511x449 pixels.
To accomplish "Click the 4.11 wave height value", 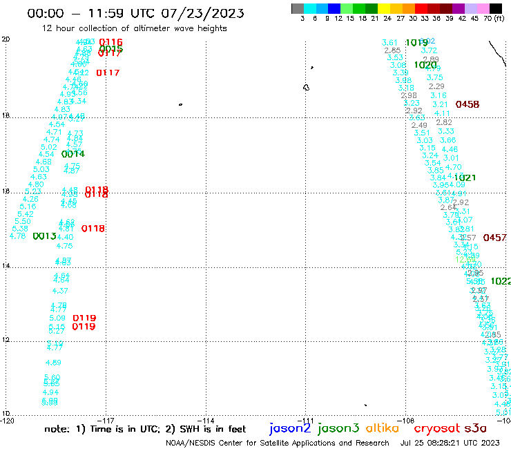I will 442,113.
